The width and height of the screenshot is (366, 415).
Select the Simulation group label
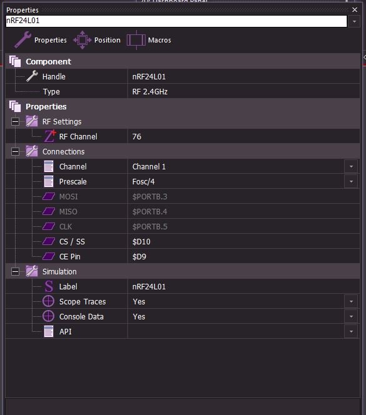[x=59, y=271]
